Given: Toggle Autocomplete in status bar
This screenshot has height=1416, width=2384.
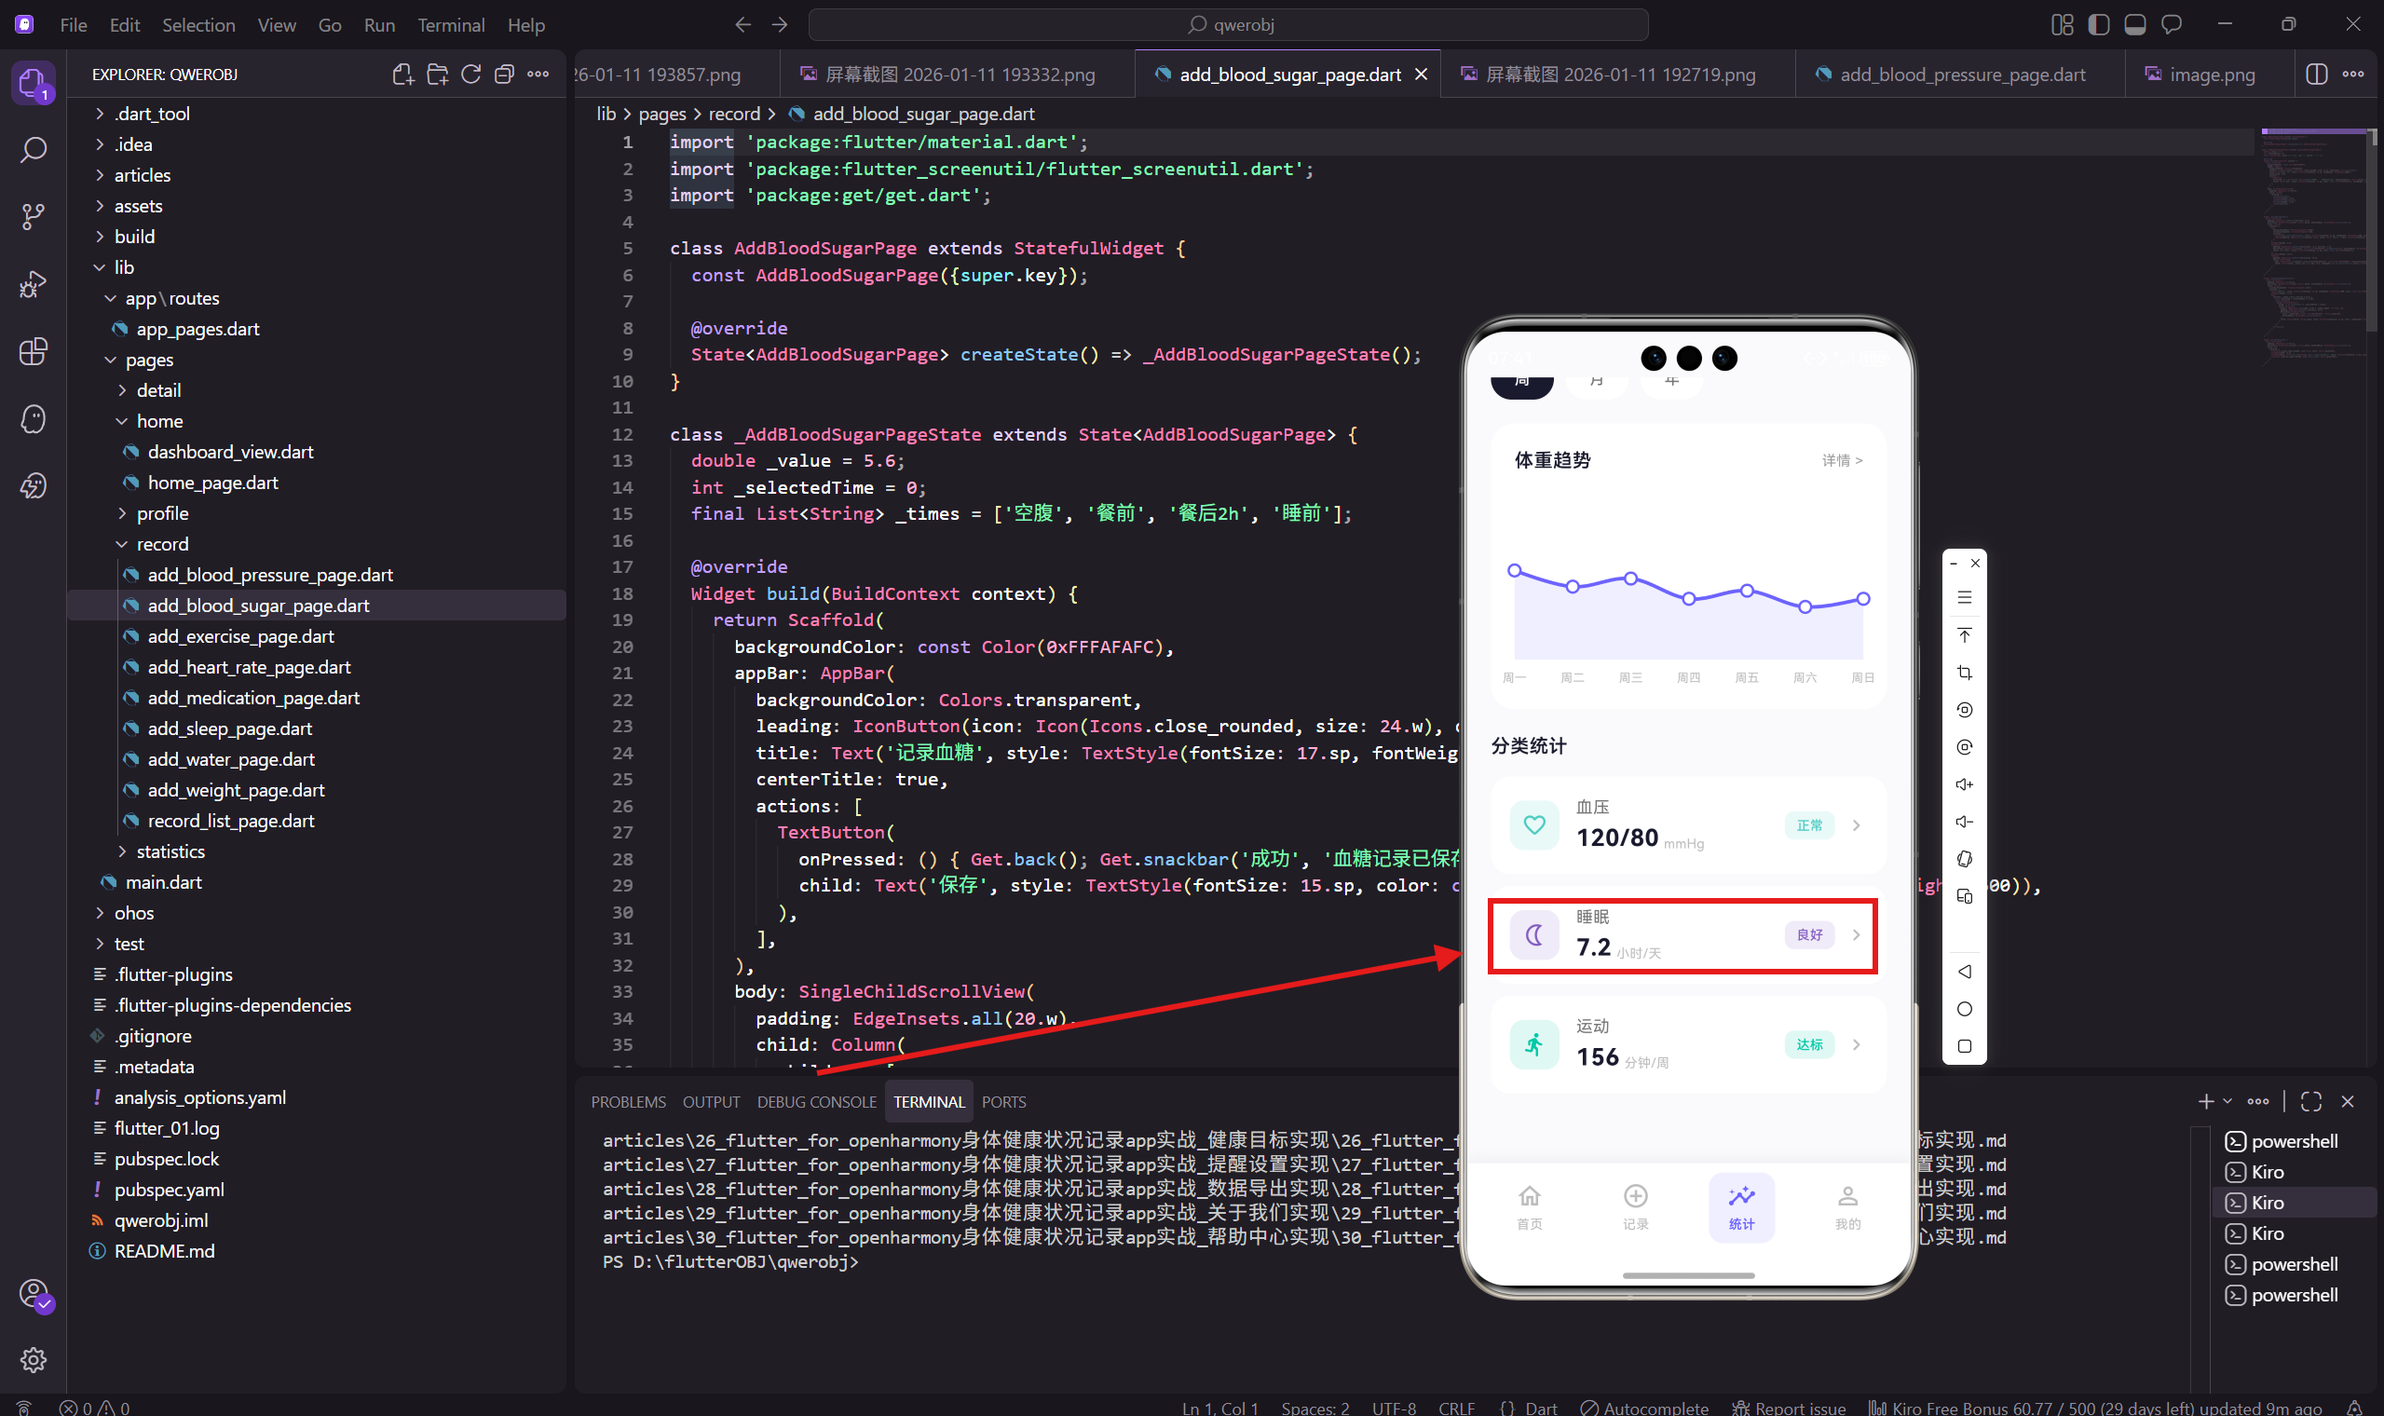Looking at the screenshot, I should 1643,1408.
